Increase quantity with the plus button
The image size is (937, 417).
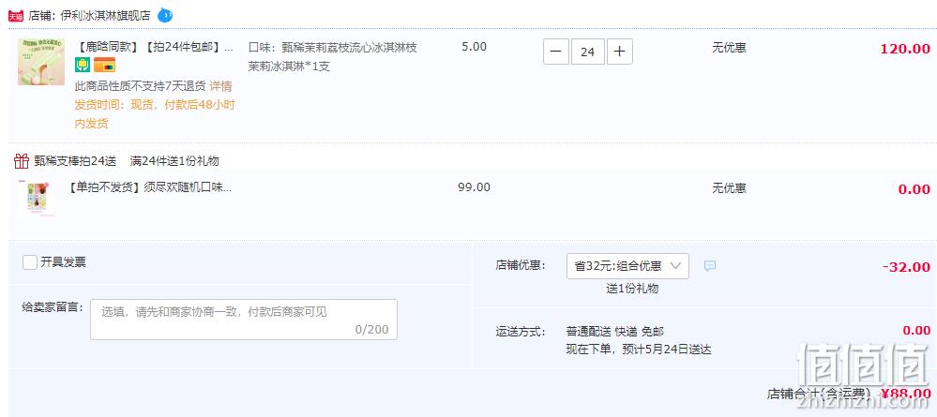(x=620, y=52)
